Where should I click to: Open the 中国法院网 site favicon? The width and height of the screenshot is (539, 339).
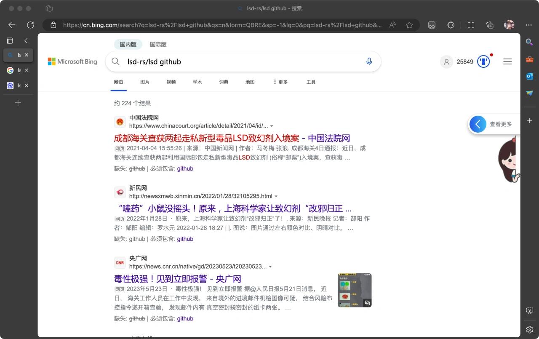[x=120, y=122]
